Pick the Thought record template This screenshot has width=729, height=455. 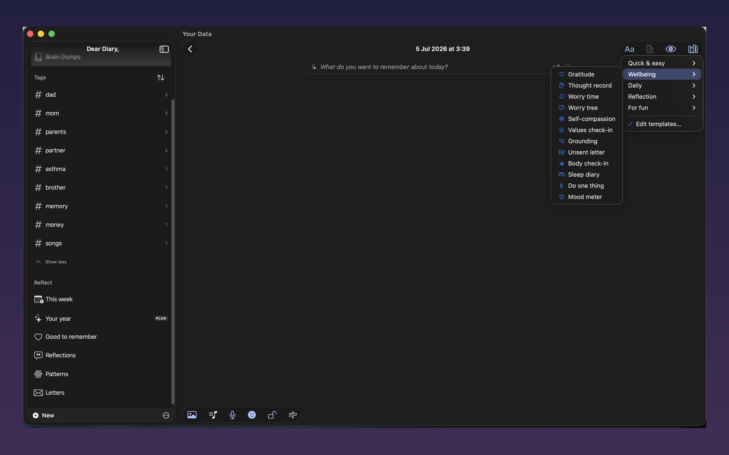click(586, 85)
